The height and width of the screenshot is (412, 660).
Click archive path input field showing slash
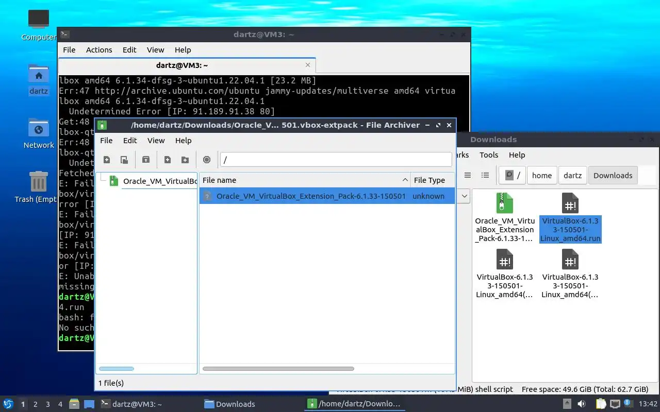tap(336, 160)
